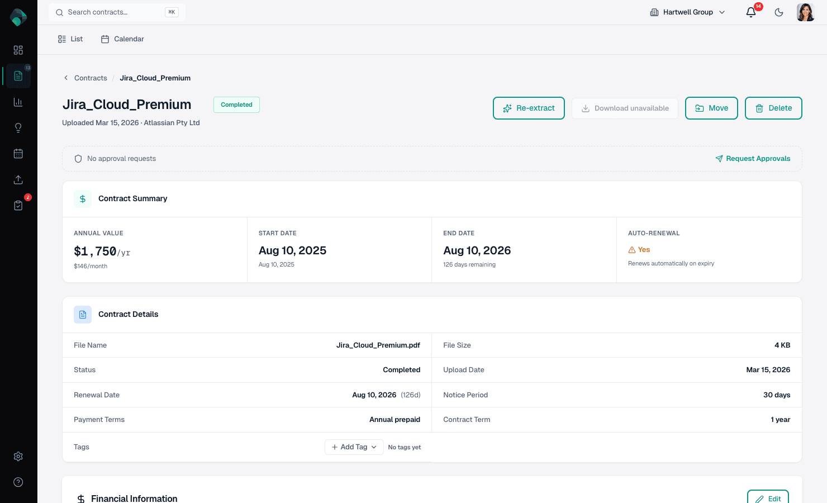
Task: Switch to the Calendar view tab
Action: [x=122, y=39]
